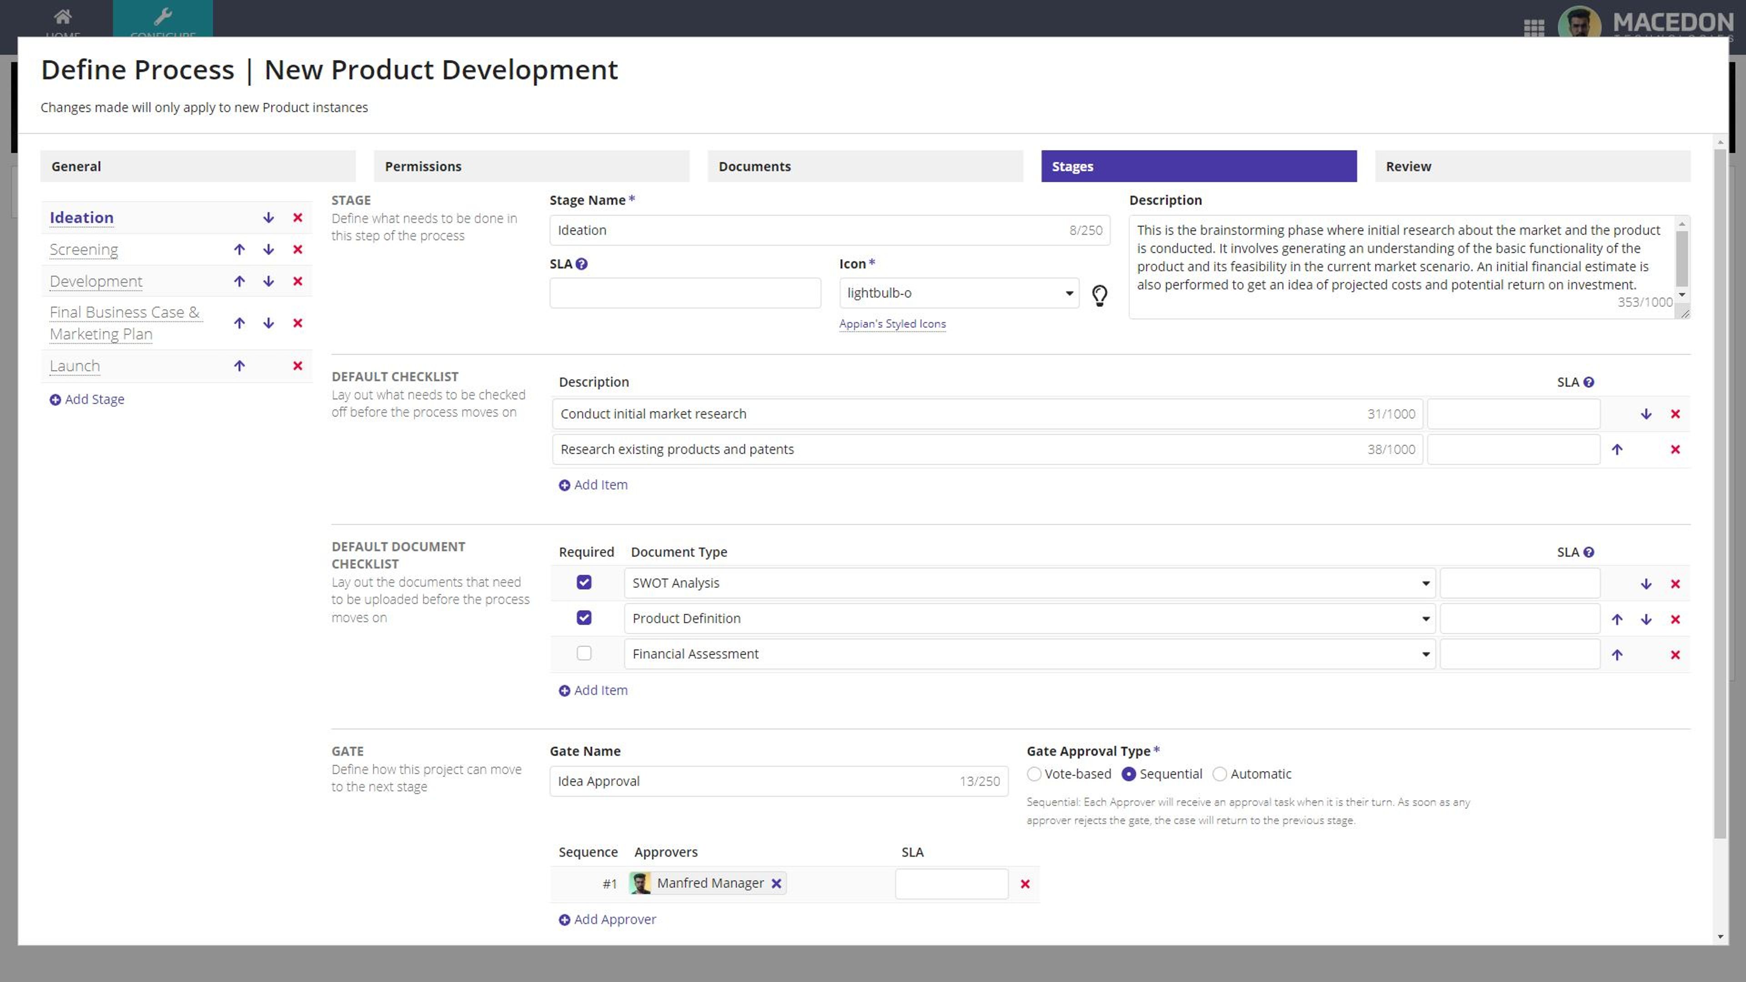Image resolution: width=1746 pixels, height=982 pixels.
Task: Uncheck Required for SWOT Analysis
Action: pyautogui.click(x=583, y=582)
